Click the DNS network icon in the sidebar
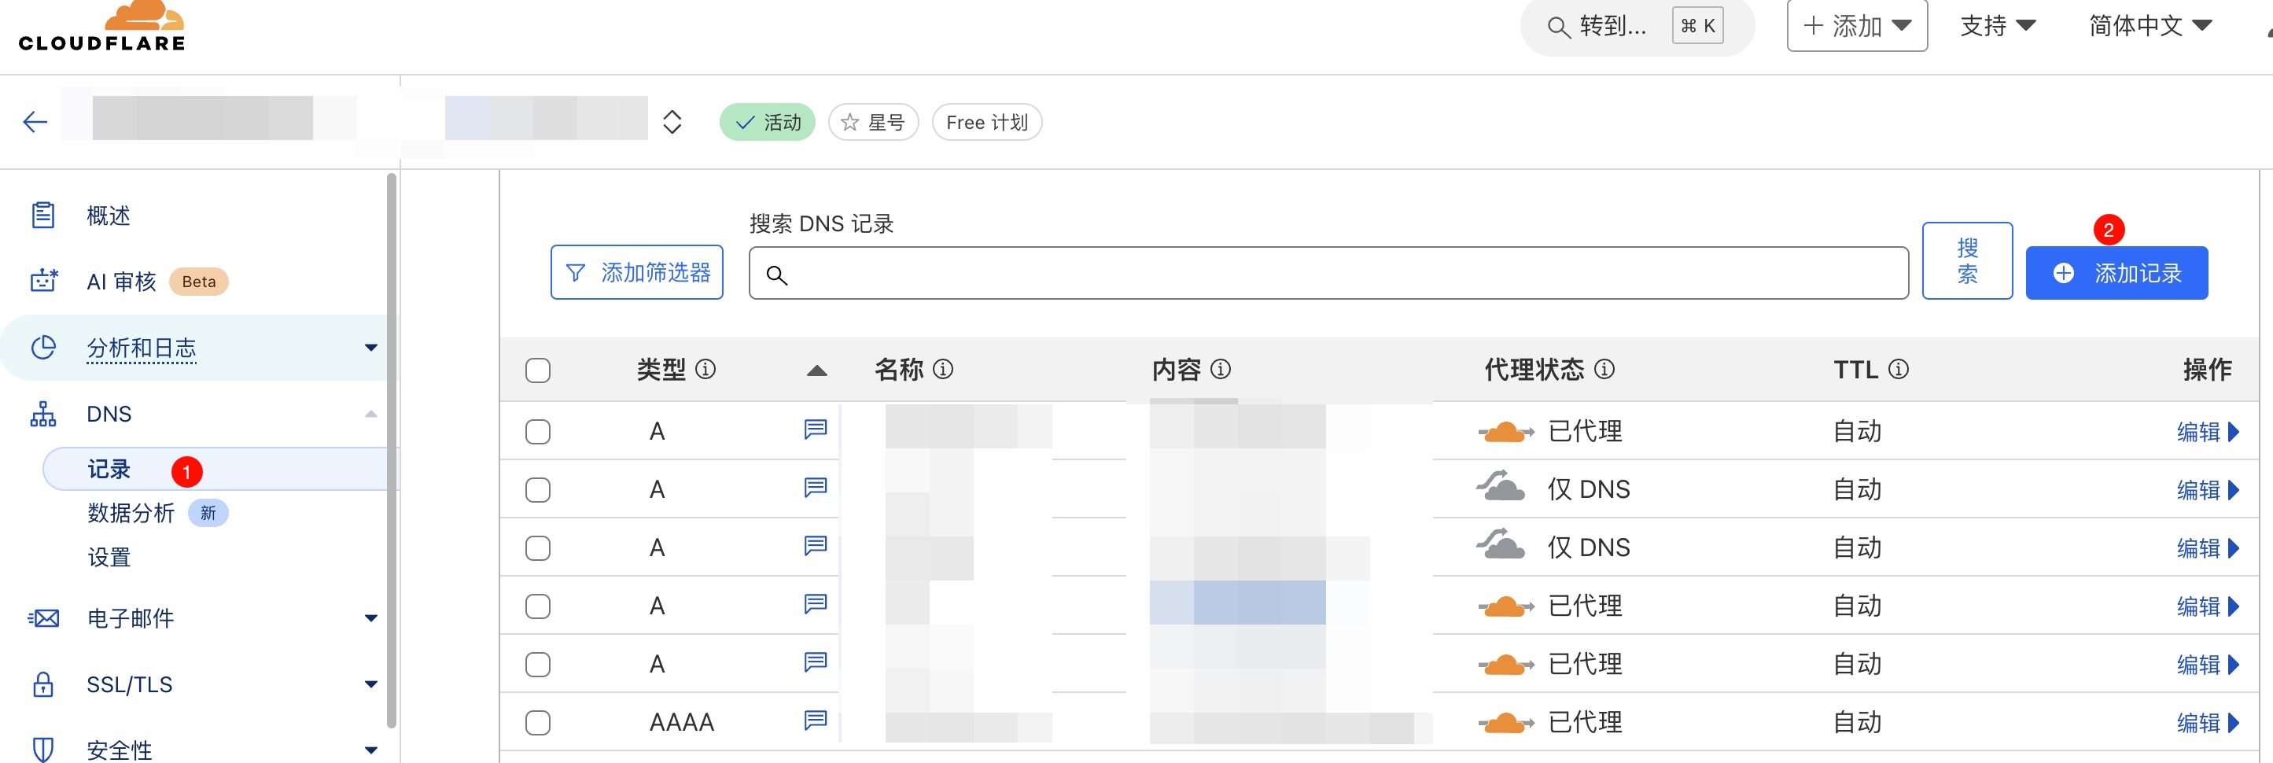2273x763 pixels. tap(43, 414)
